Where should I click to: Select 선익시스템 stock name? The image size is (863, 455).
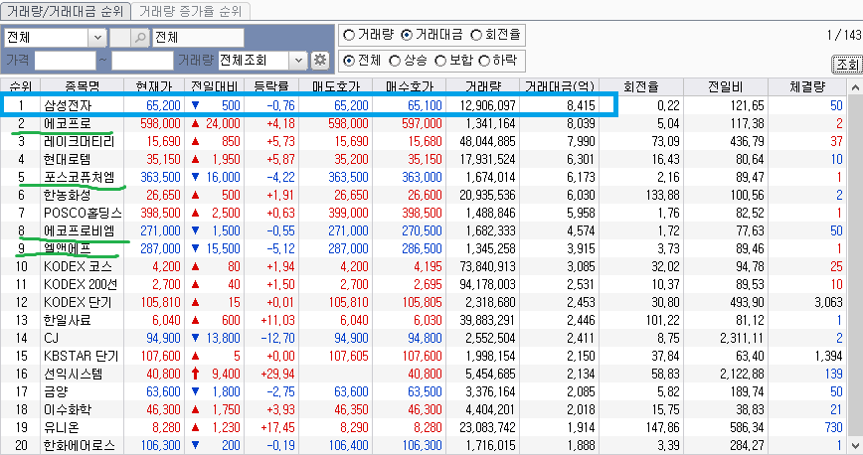(74, 375)
